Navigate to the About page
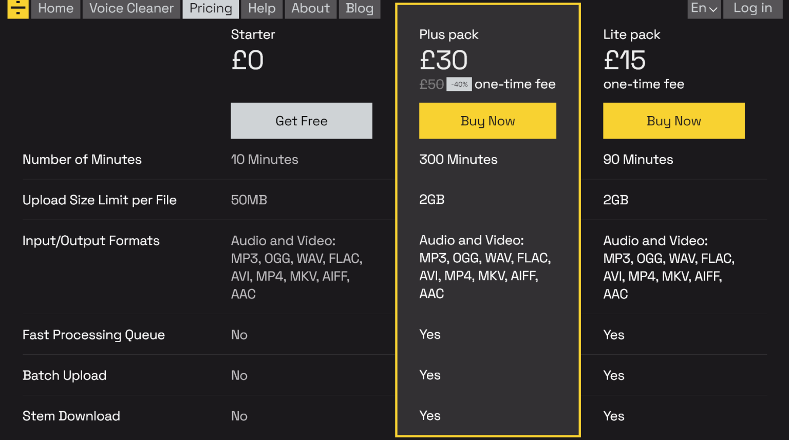 click(311, 9)
